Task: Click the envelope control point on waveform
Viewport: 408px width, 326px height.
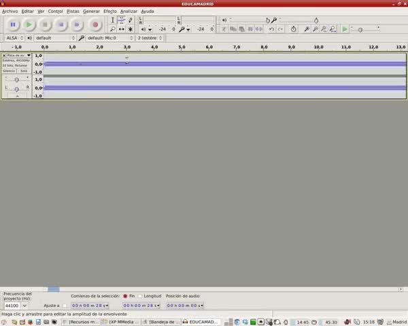Action: coord(126,63)
